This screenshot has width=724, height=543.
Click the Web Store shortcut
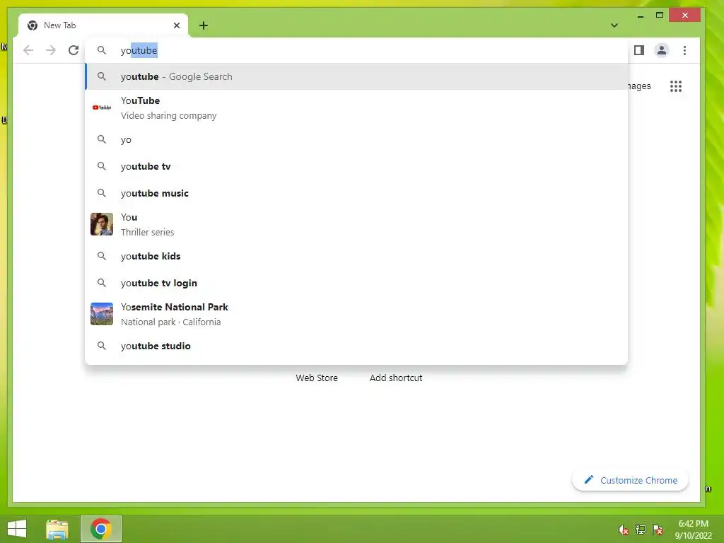click(317, 378)
